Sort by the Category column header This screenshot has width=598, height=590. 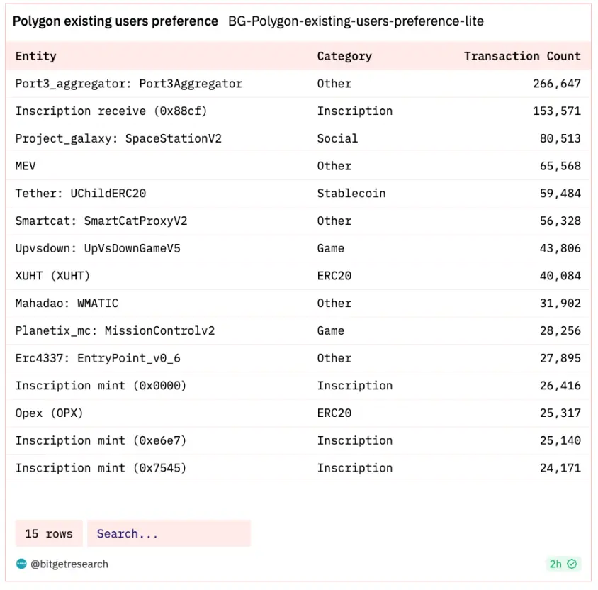click(344, 56)
